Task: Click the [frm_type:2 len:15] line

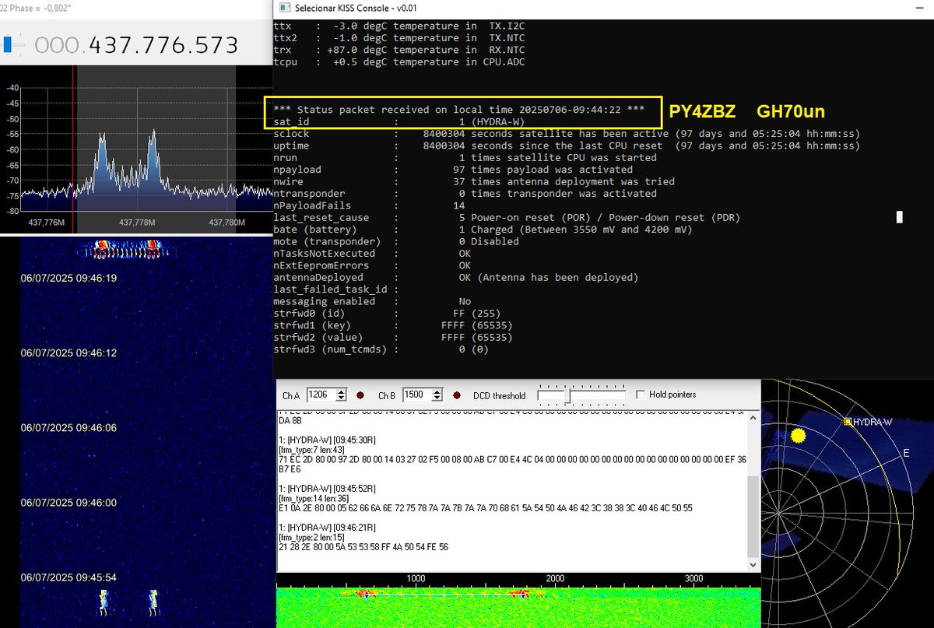Action: tap(311, 537)
